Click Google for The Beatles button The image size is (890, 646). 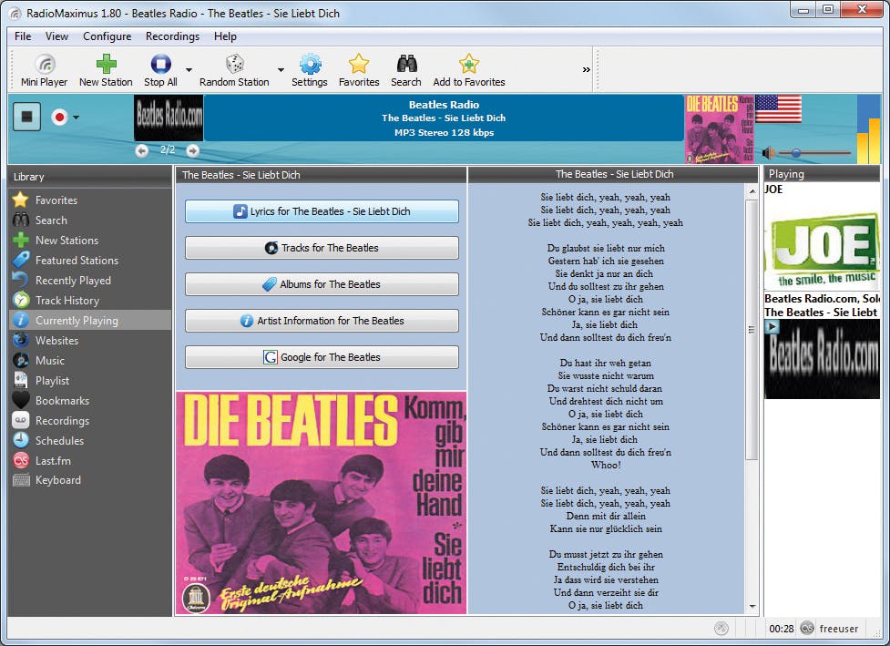[x=322, y=357]
